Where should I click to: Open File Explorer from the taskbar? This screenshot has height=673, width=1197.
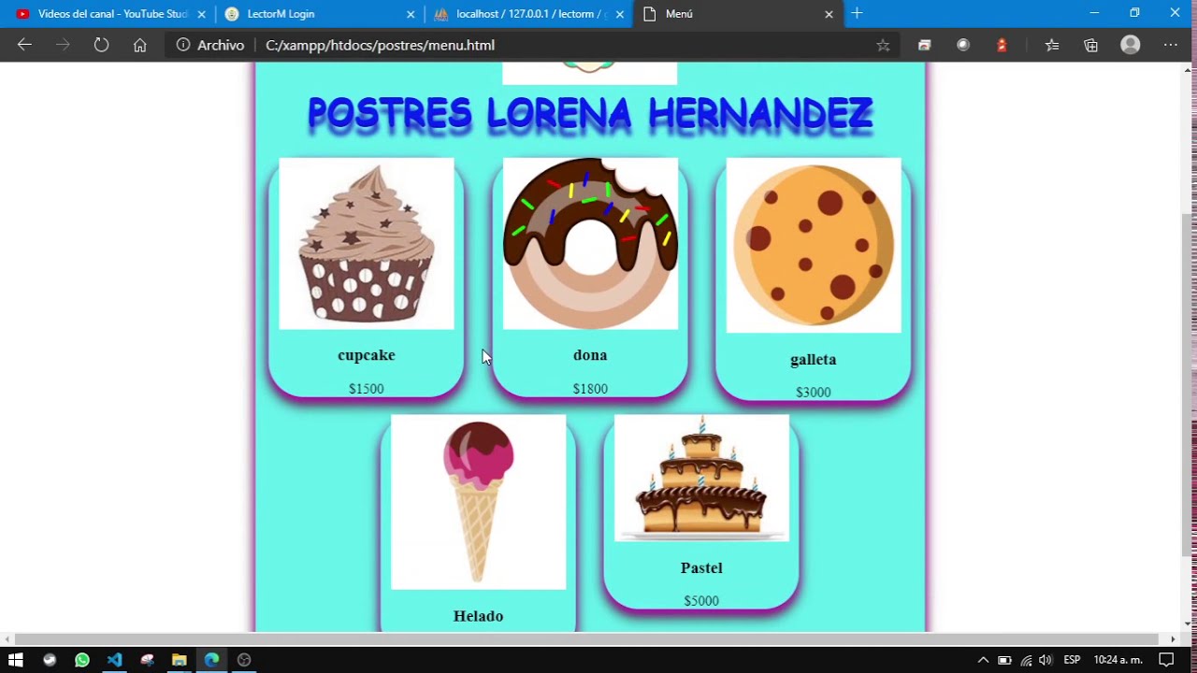[x=180, y=660]
